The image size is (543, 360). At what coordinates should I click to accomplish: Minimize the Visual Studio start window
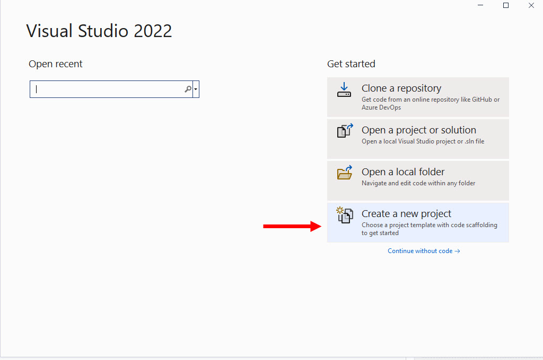click(x=480, y=5)
